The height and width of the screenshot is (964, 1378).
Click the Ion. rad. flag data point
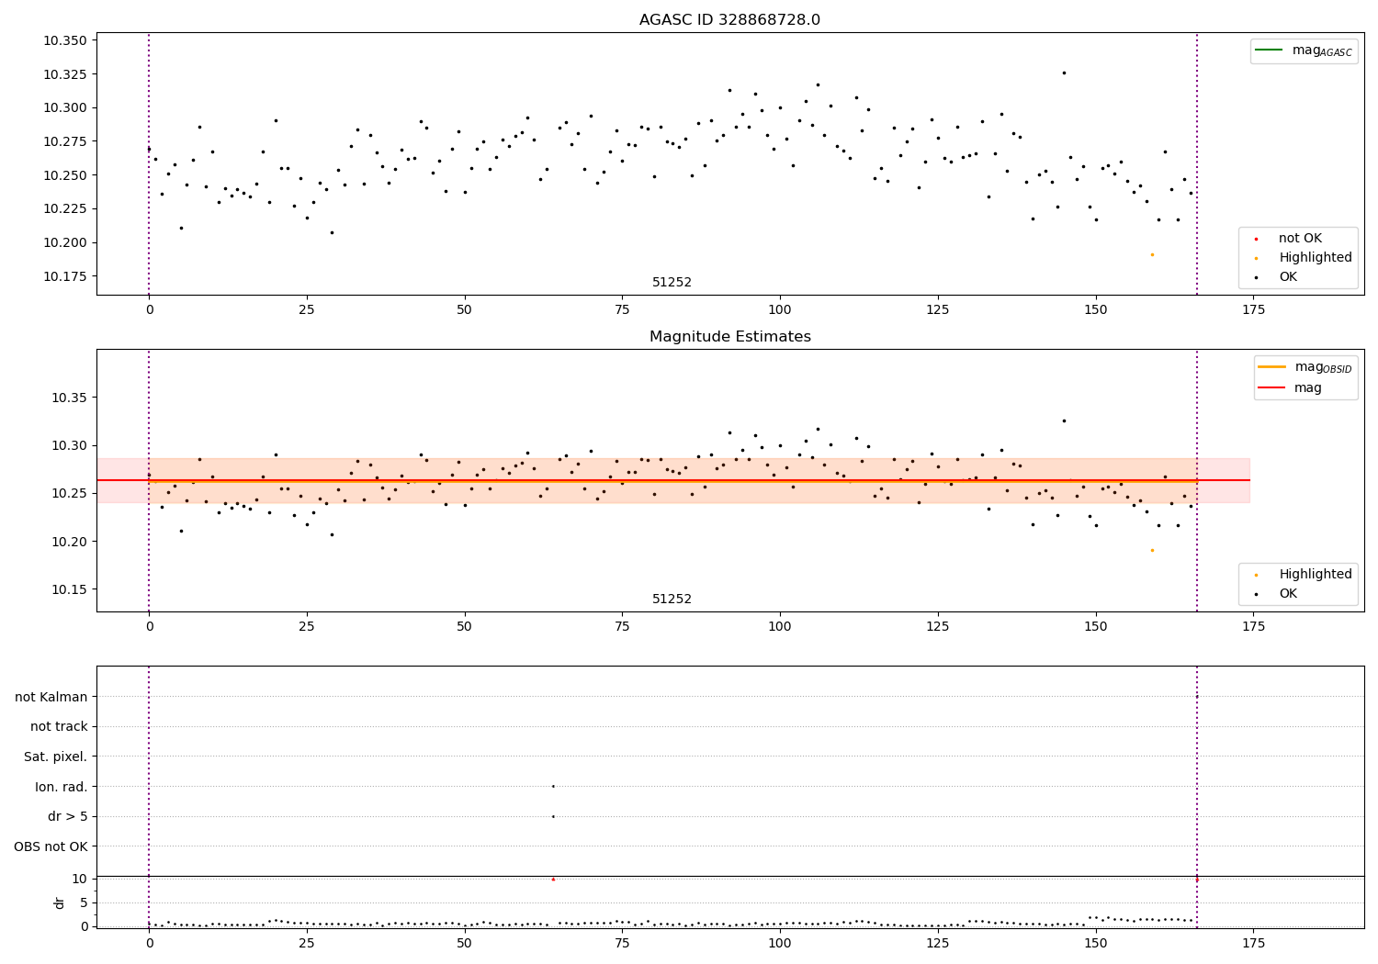tap(553, 786)
